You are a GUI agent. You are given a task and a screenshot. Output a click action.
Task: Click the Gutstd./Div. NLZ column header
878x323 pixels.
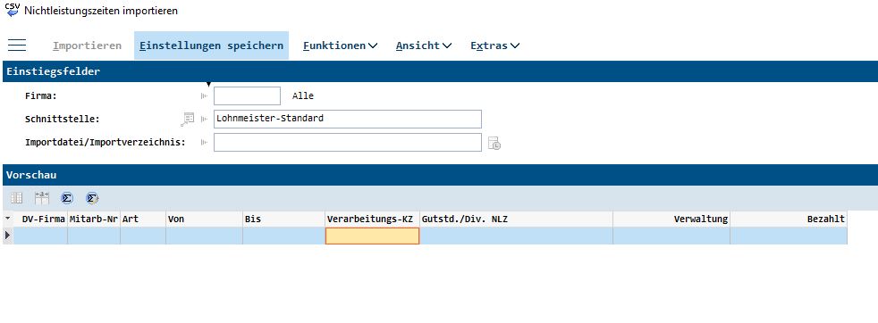(516, 219)
